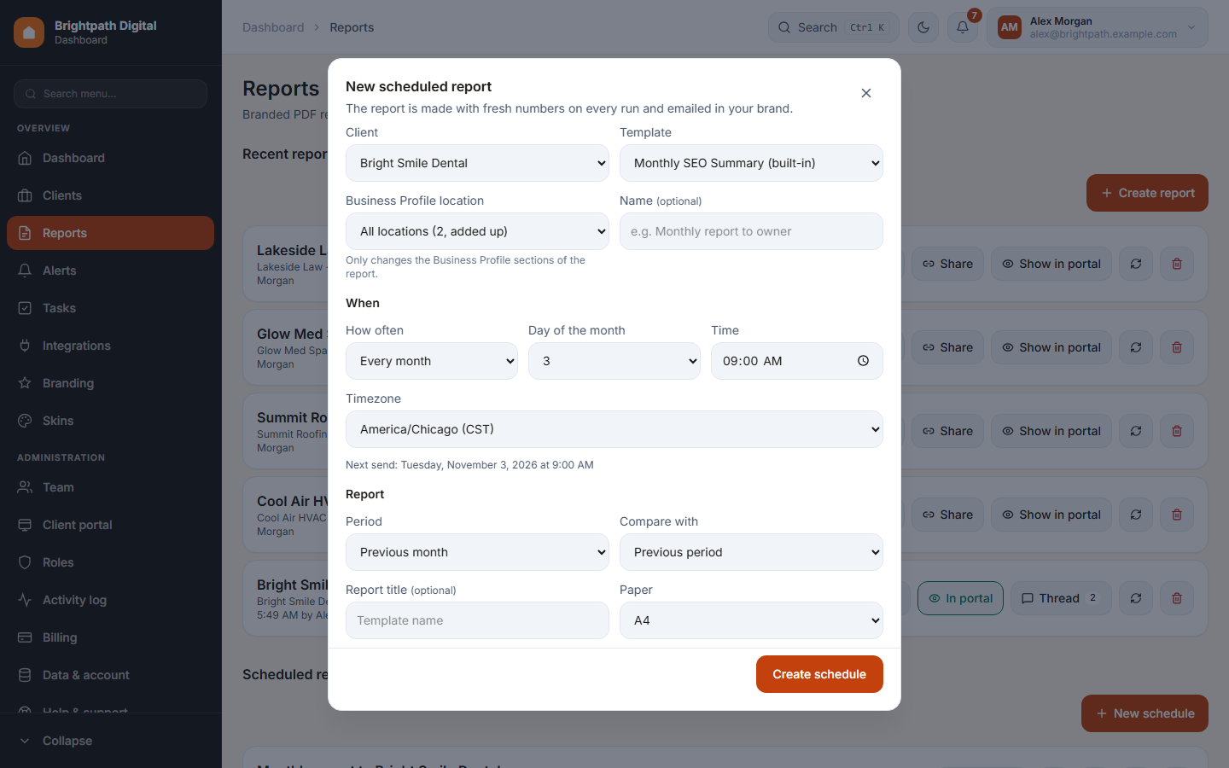Open Branding in the sidebar
The width and height of the screenshot is (1229, 768).
coord(111,383)
